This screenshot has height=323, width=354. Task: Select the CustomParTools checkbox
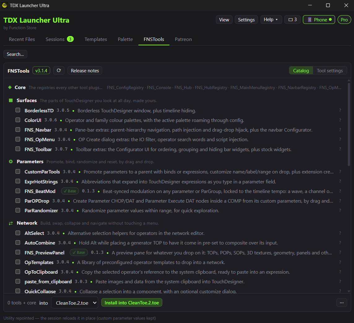pyautogui.click(x=18, y=172)
